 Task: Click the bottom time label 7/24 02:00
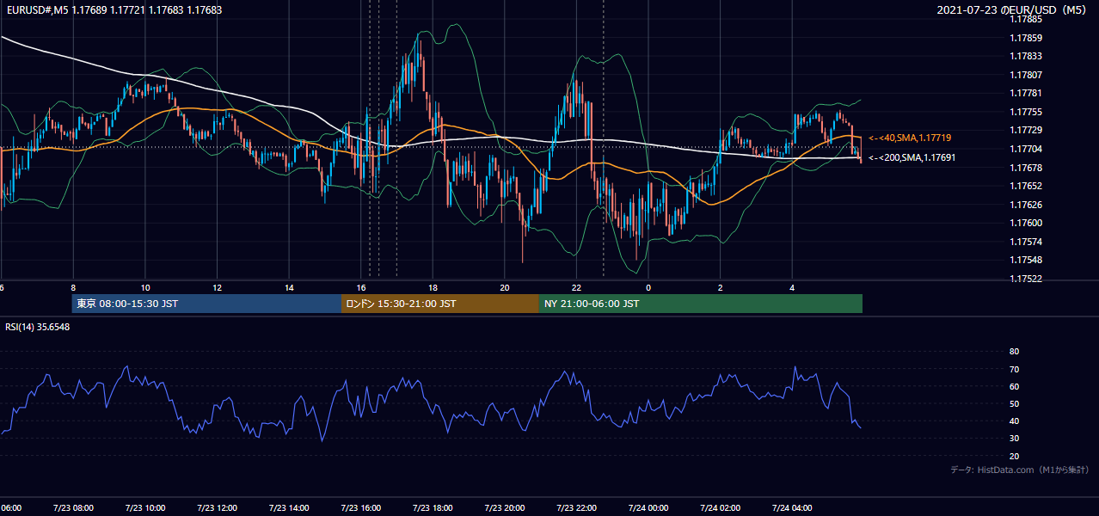coord(721,507)
